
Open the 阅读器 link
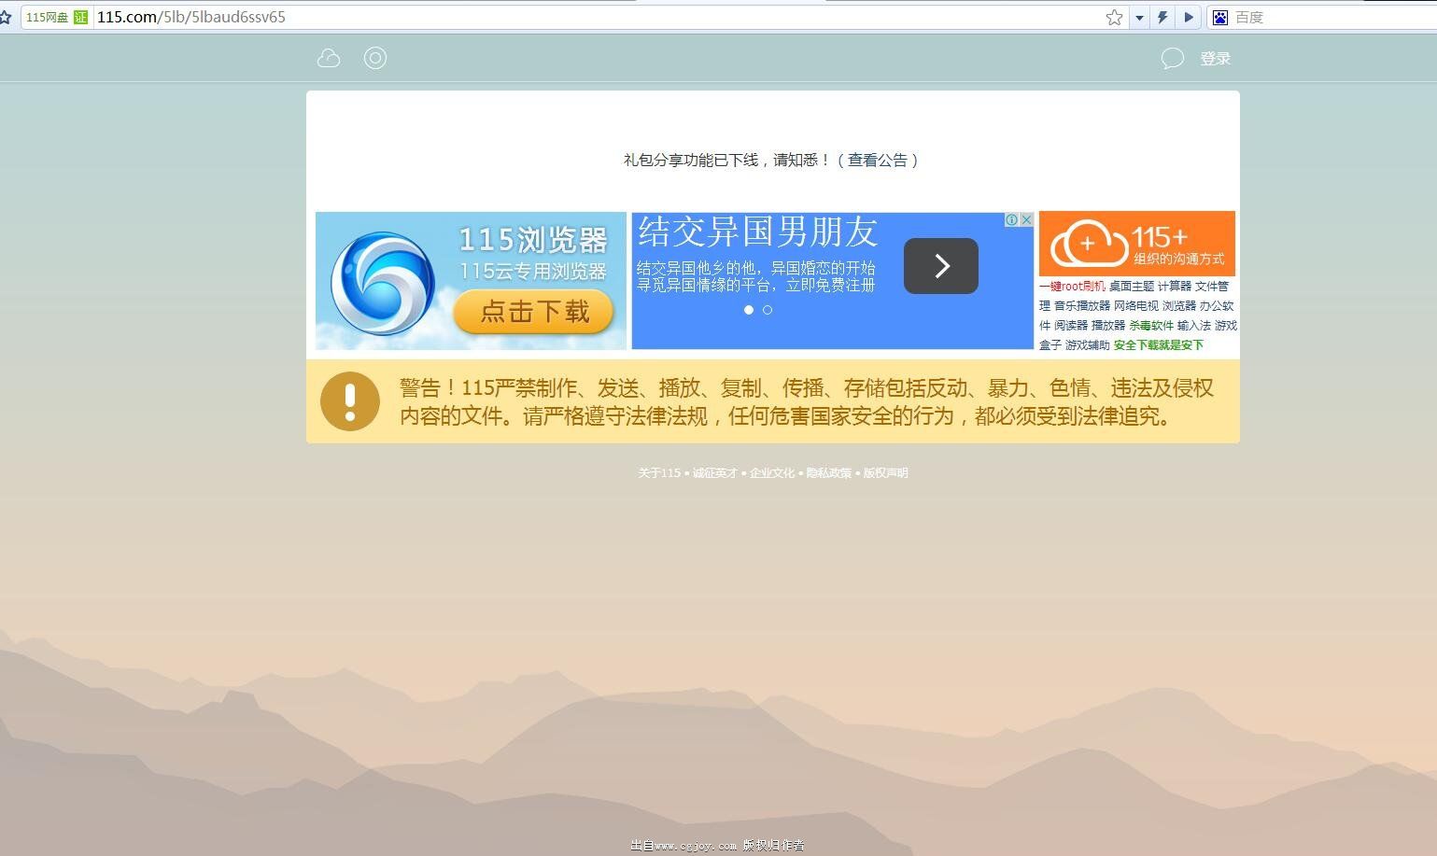(x=1071, y=326)
